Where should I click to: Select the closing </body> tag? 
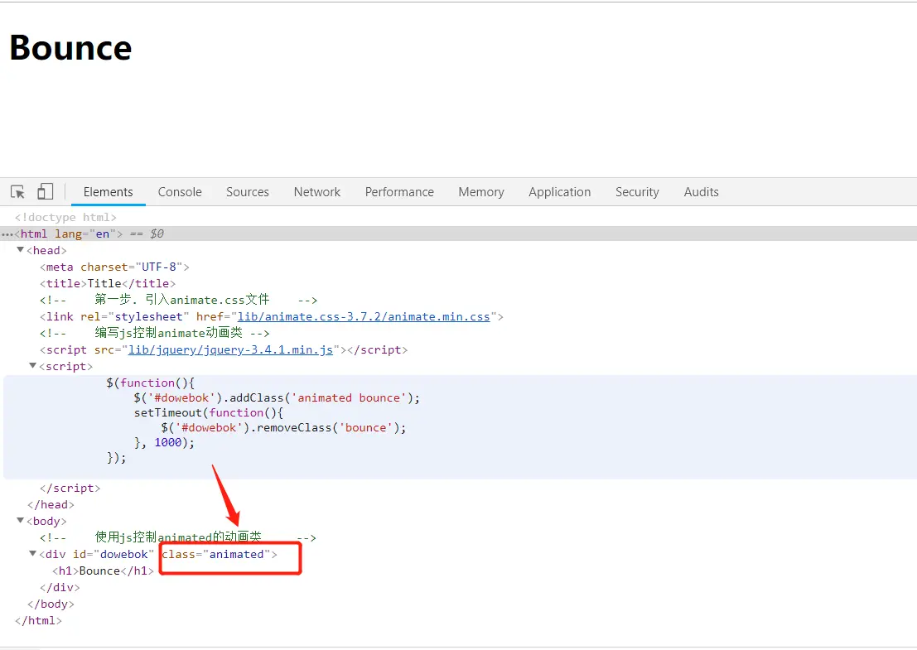[x=51, y=604]
